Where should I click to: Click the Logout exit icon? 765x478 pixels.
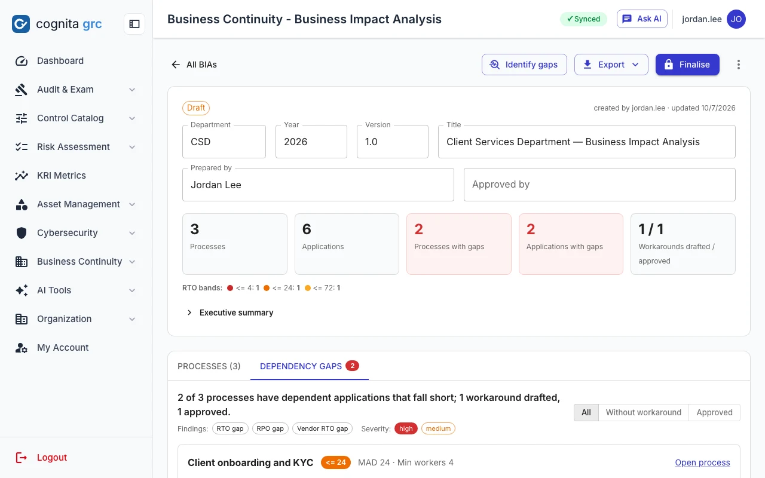tap(22, 458)
